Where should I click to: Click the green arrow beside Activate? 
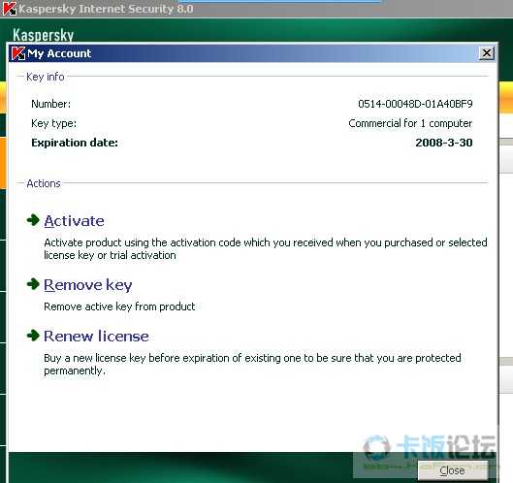33,220
